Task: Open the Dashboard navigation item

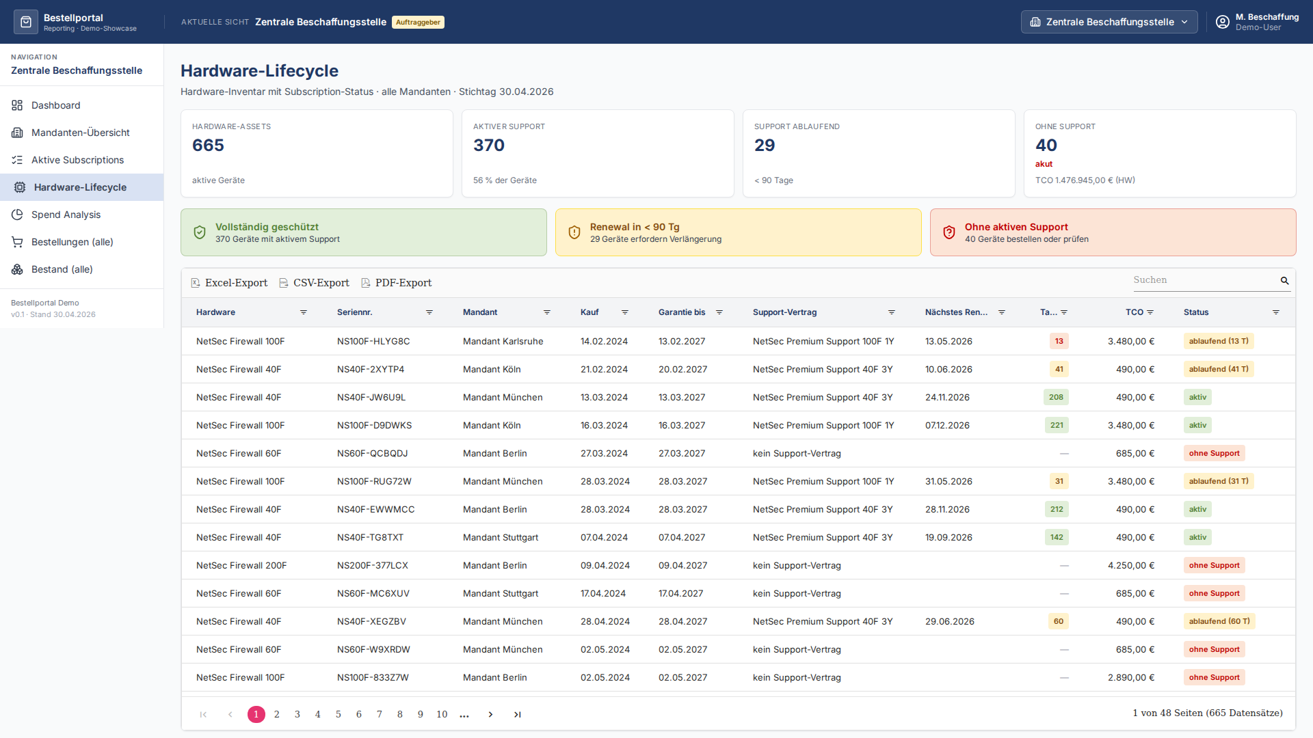Action: pyautogui.click(x=82, y=105)
